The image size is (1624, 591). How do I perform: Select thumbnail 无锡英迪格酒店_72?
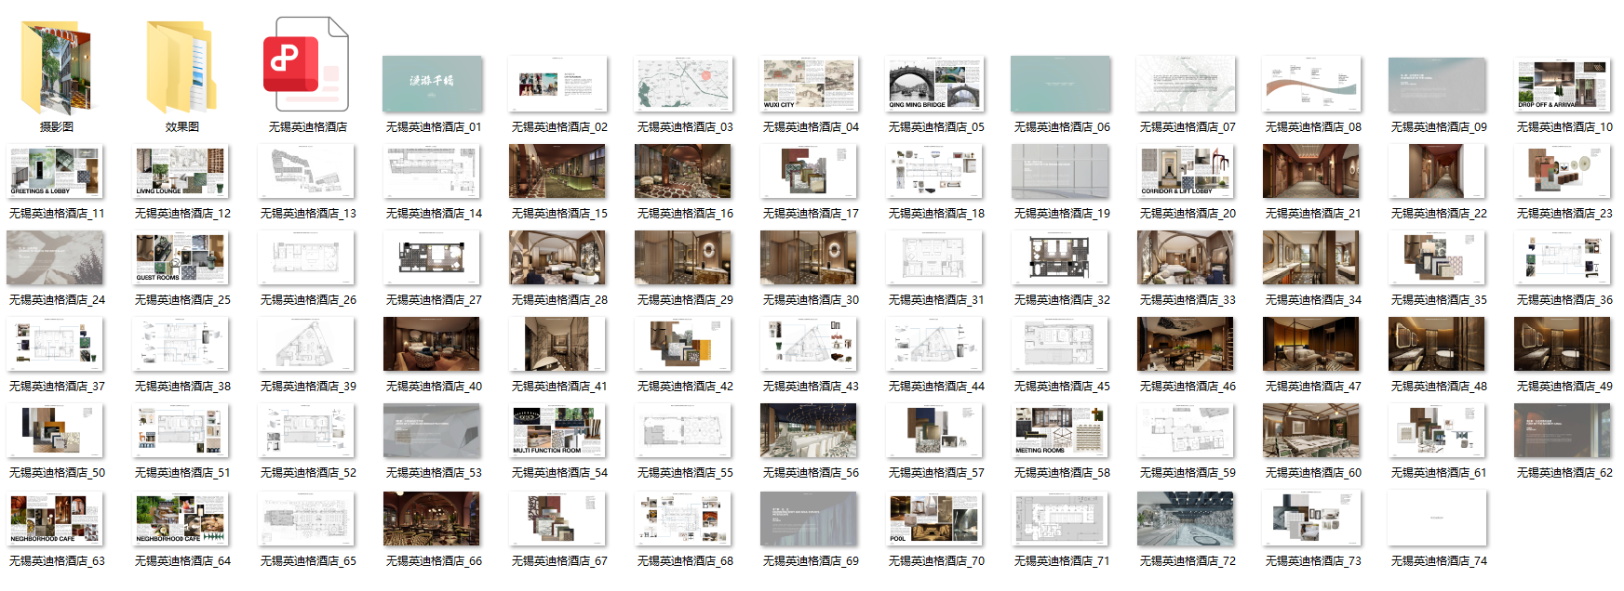(x=1187, y=518)
